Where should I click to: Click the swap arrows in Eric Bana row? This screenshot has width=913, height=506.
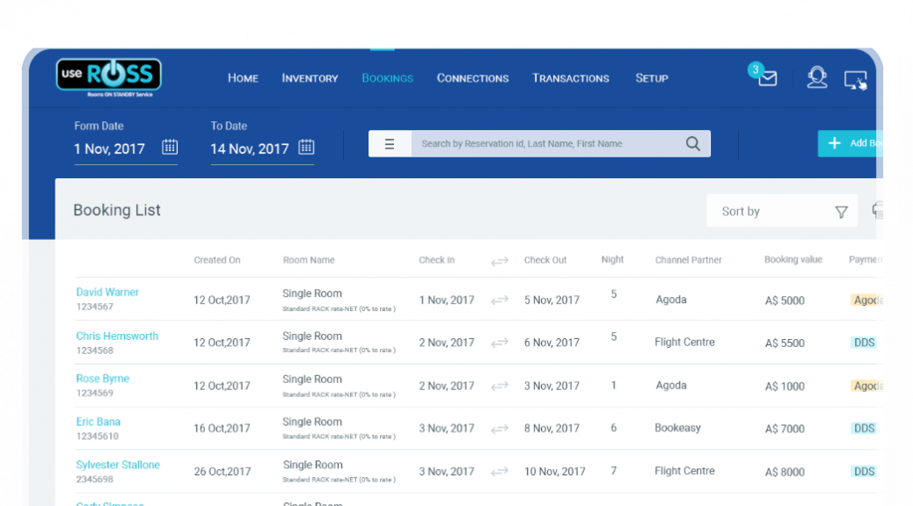pos(500,429)
